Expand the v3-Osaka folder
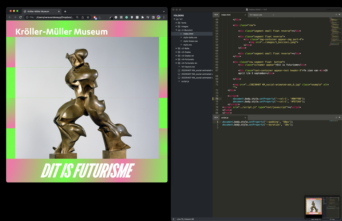Screen dimensions: 342x221 point(176,52)
